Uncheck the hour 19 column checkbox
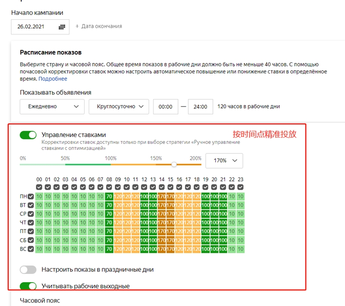Image resolution: width=345 pixels, height=306 pixels. (206, 187)
